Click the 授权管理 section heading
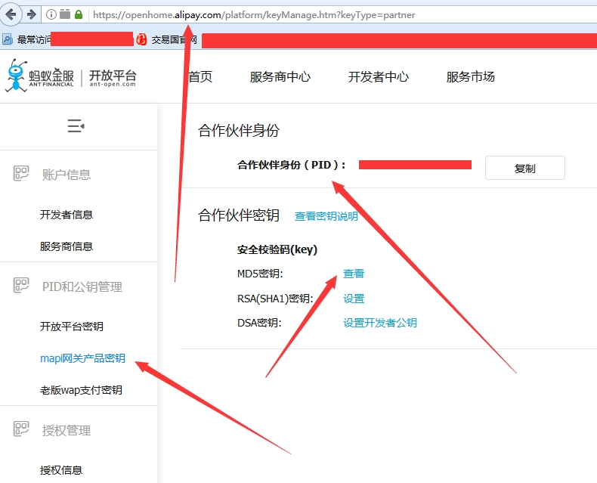Viewport: 597px width, 483px height. tap(67, 430)
